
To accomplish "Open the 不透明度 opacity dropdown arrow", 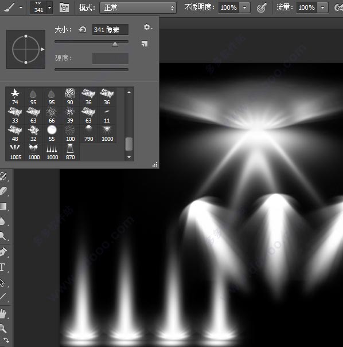I will click(x=245, y=8).
